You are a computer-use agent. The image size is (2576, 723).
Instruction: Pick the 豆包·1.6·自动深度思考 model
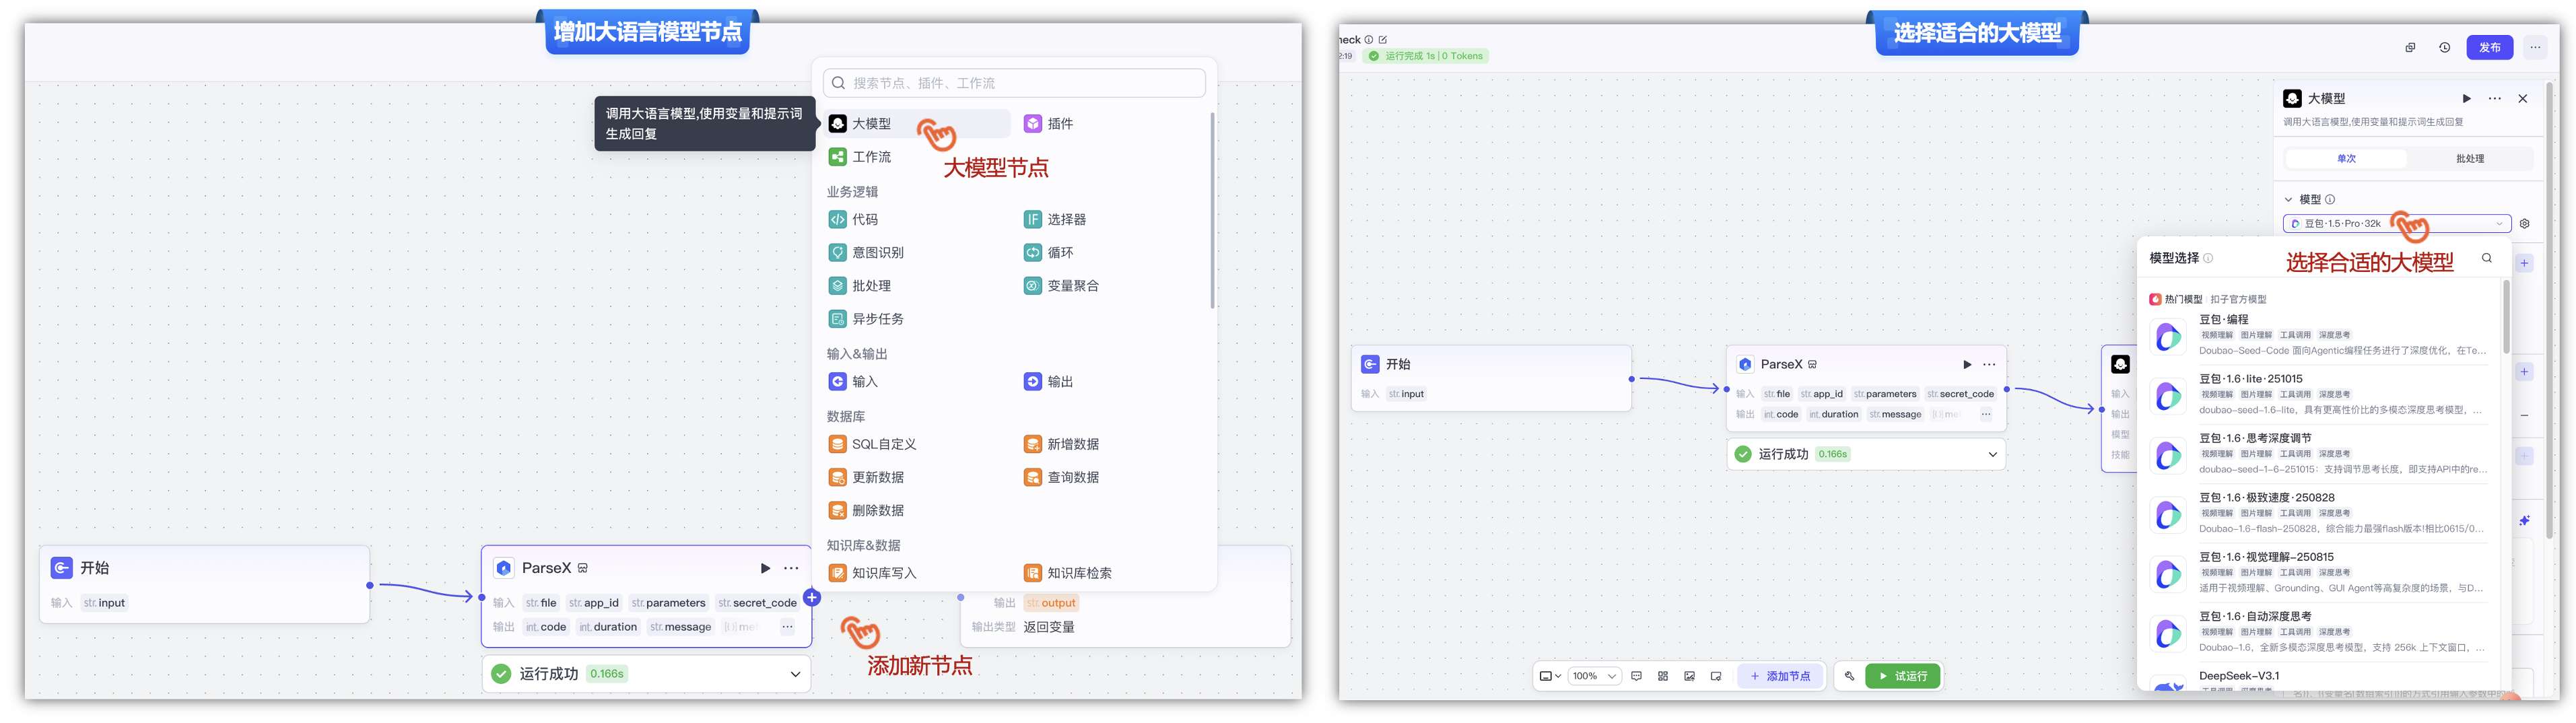coord(2318,632)
